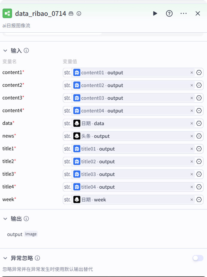Click the 输出 info tooltip icon

pos(26,219)
